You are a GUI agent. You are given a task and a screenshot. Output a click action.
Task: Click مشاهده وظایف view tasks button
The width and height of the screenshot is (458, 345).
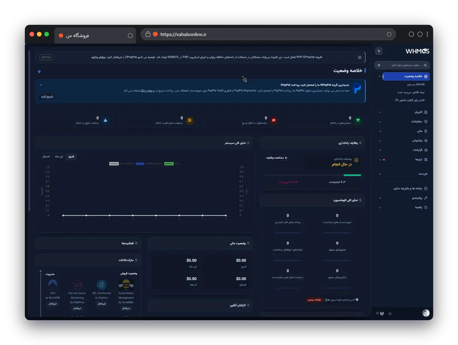277,158
